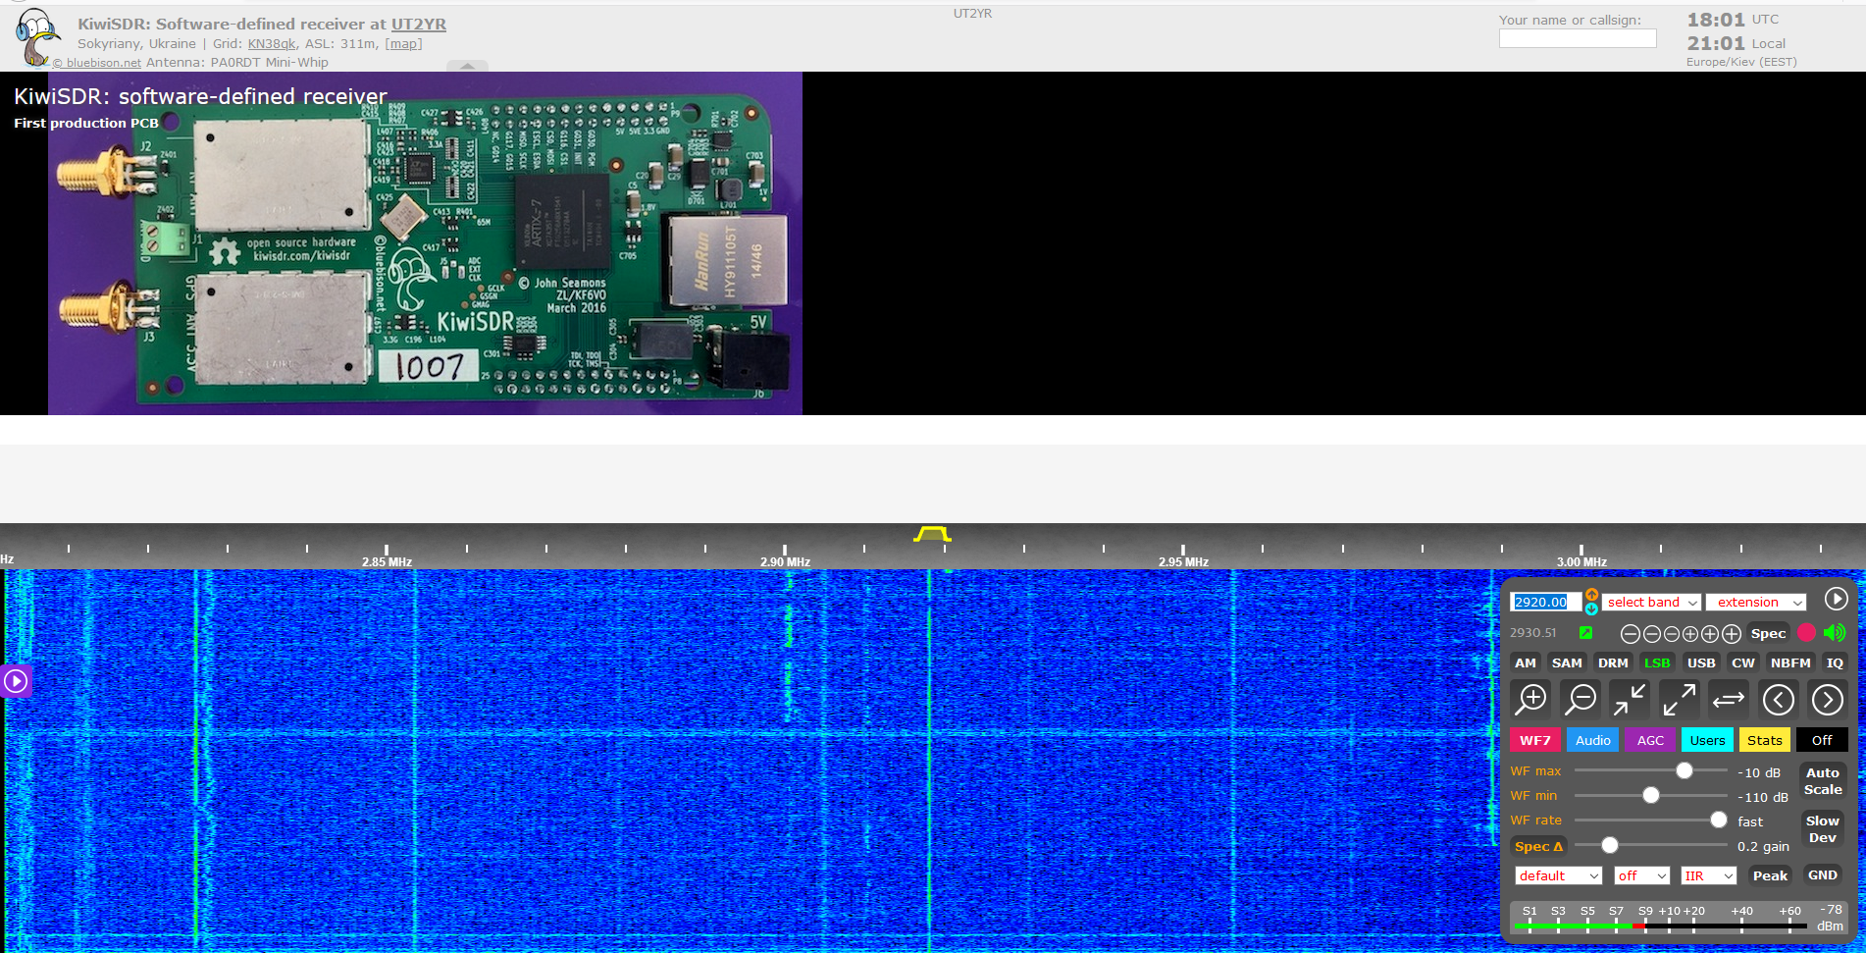Click the yellow passband marker on frequency scale

click(x=932, y=534)
